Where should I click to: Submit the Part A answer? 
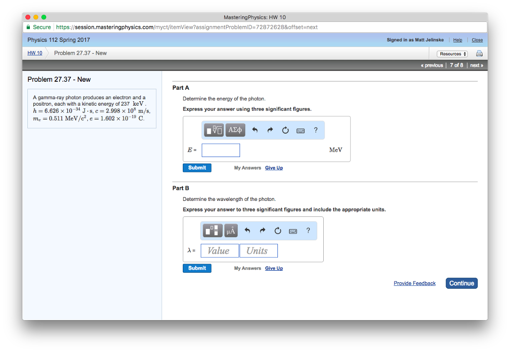[197, 168]
